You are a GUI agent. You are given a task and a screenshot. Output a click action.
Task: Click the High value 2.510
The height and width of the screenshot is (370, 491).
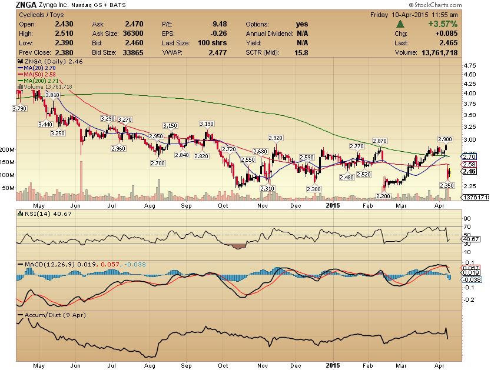(x=64, y=34)
